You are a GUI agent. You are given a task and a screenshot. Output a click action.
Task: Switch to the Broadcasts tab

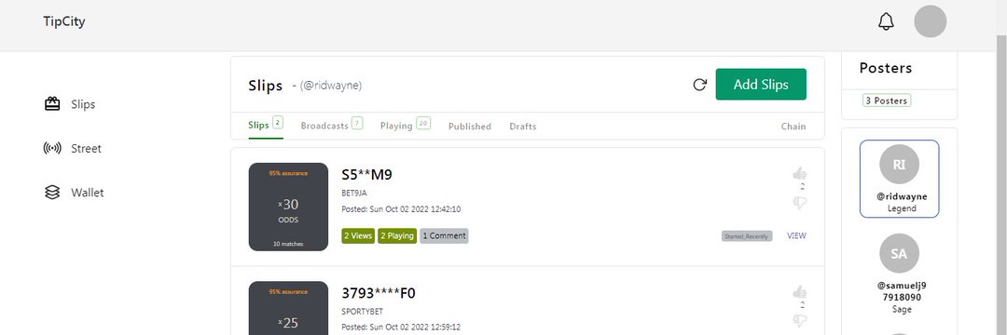[x=331, y=126]
